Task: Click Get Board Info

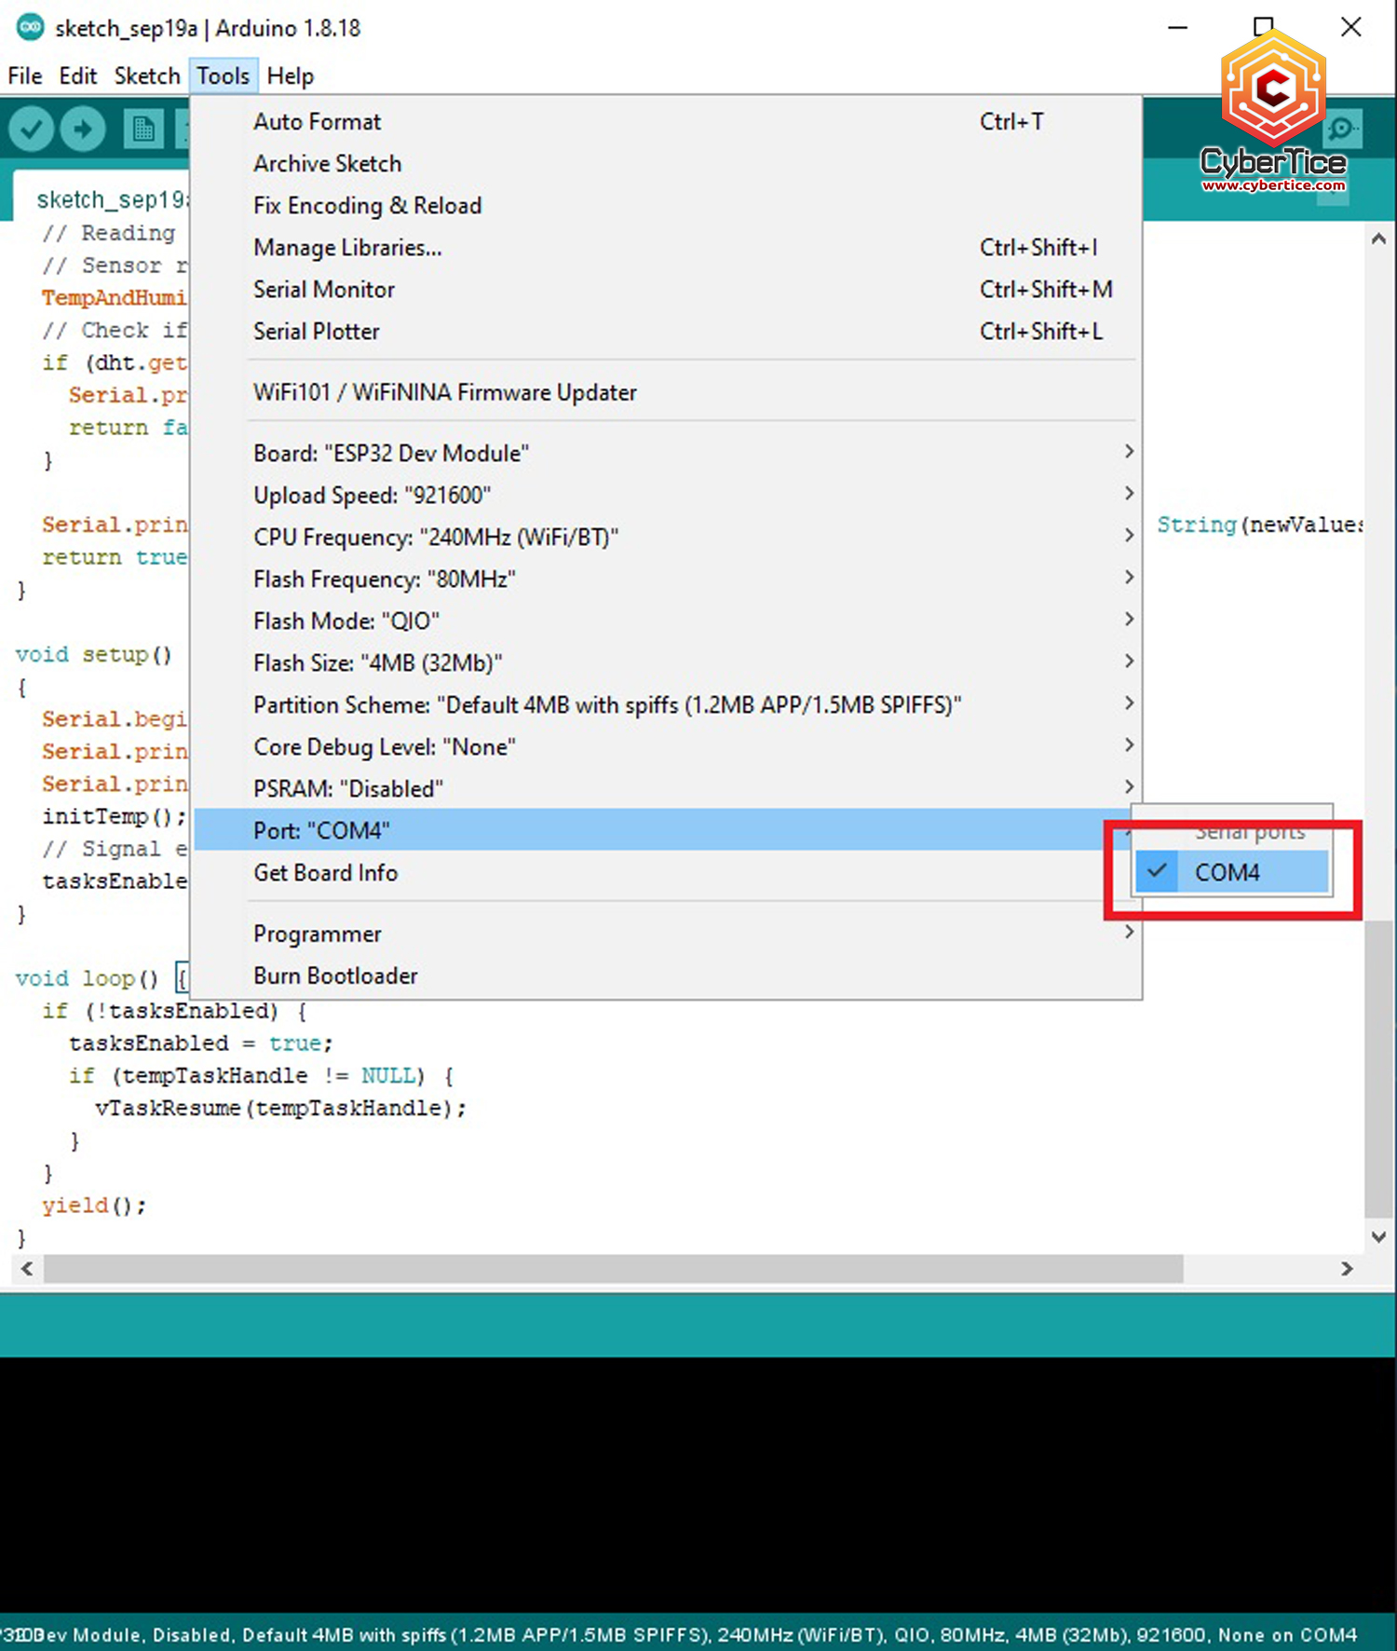Action: [x=326, y=873]
